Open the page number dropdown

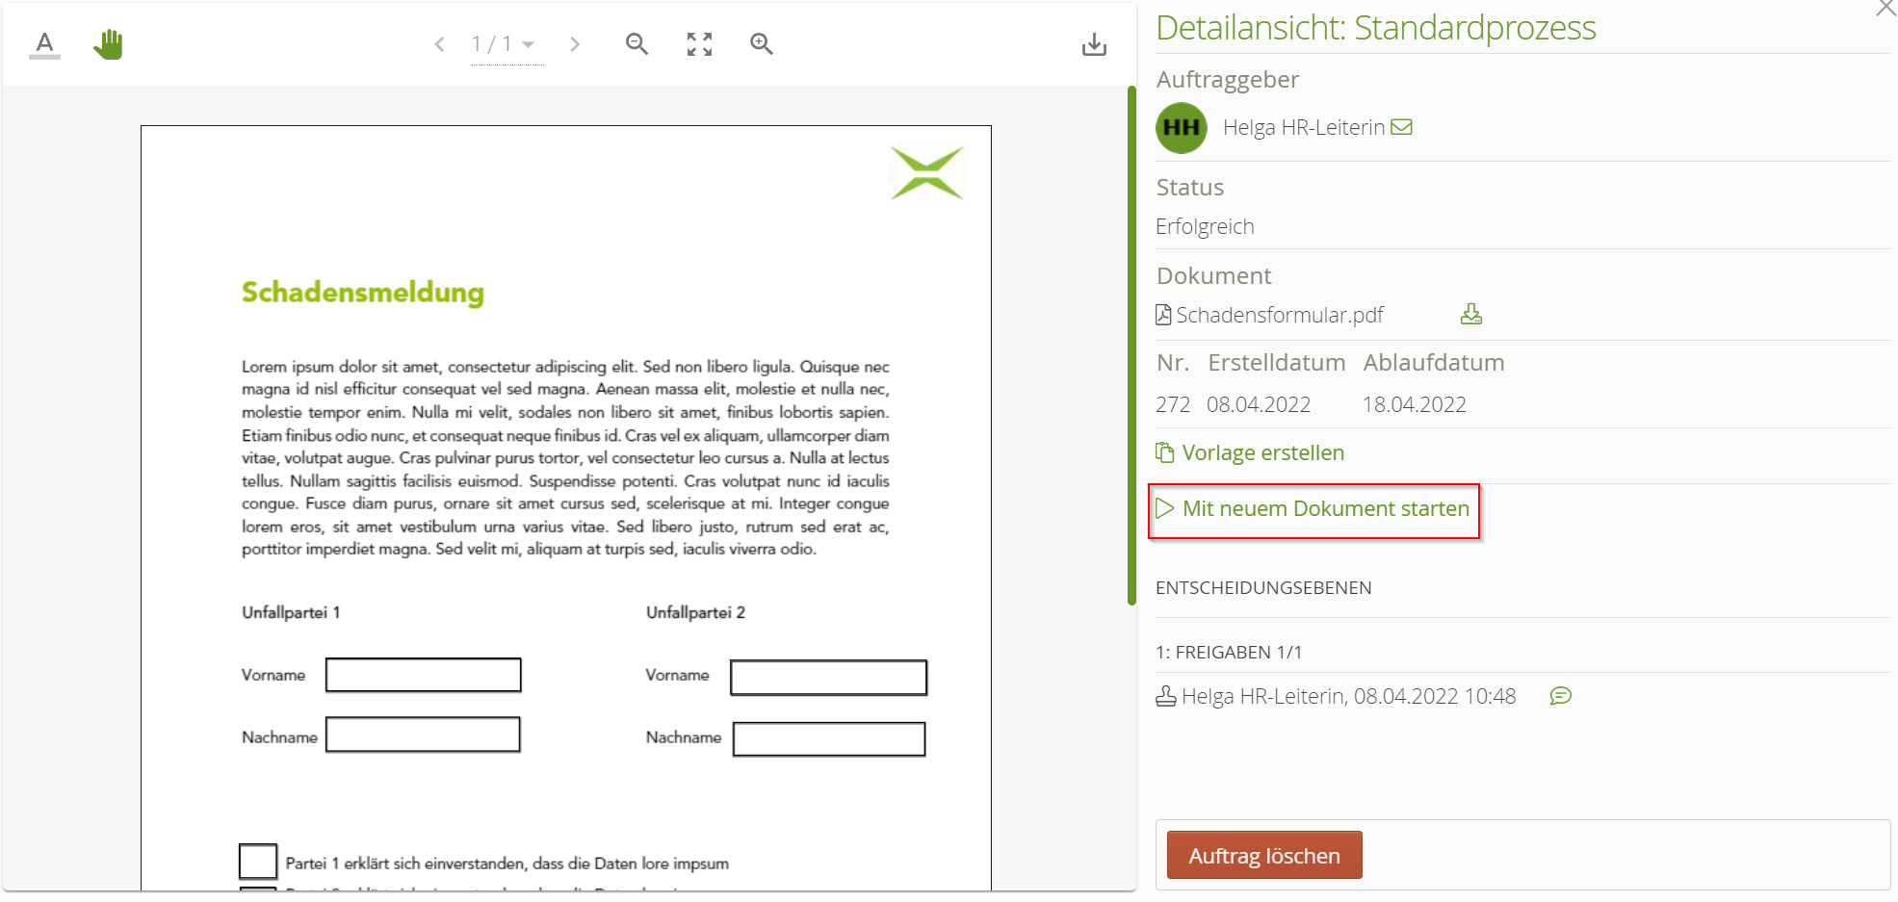530,43
